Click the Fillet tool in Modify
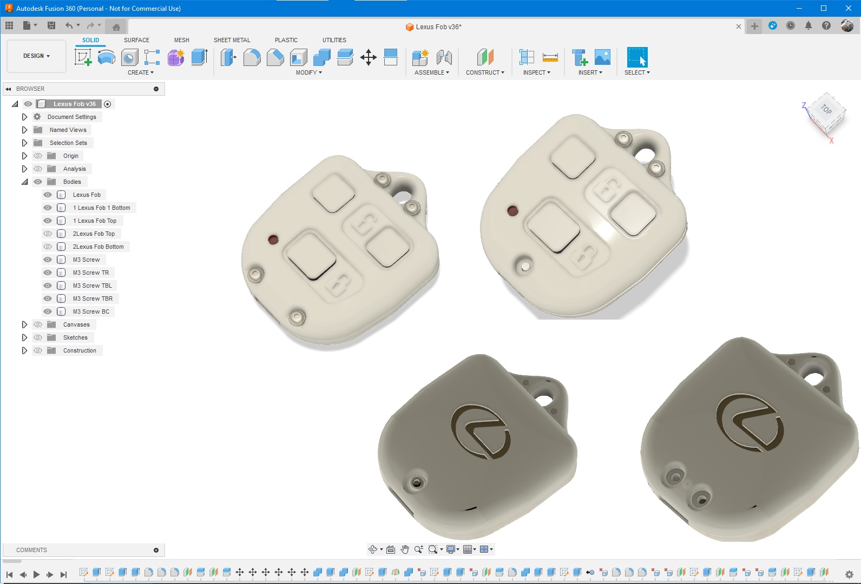This screenshot has height=584, width=861. coord(252,57)
